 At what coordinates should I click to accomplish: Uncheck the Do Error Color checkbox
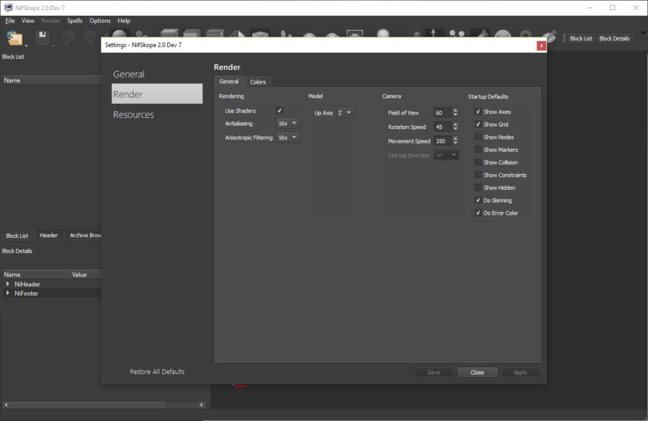(x=478, y=213)
